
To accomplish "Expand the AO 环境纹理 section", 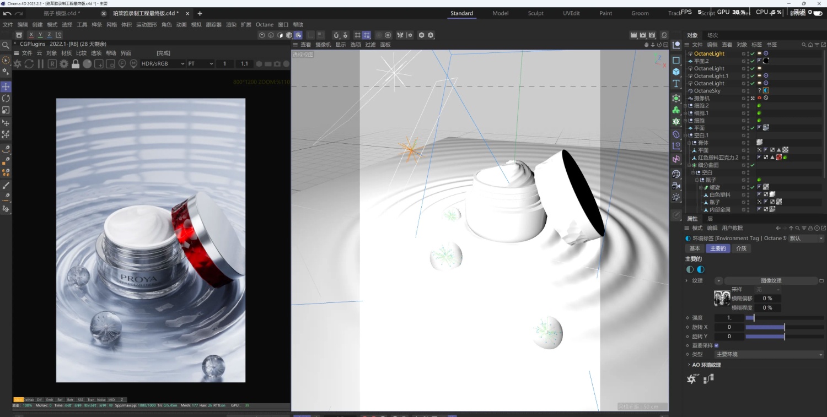I will click(689, 365).
